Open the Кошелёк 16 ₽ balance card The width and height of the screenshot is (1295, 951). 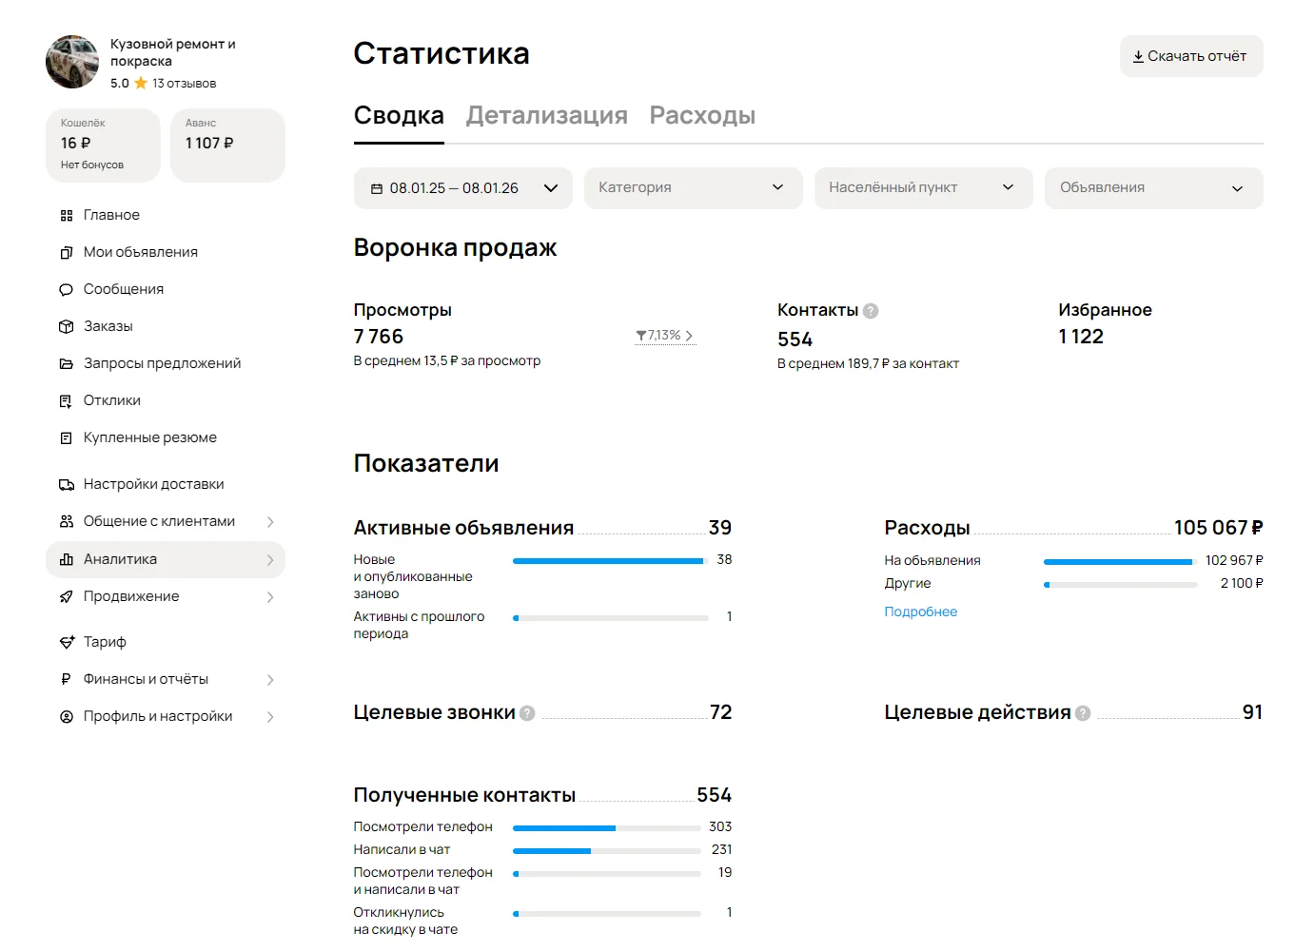(103, 145)
